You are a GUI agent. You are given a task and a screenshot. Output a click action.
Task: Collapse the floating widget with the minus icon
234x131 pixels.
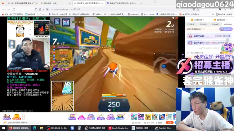(x=227, y=40)
